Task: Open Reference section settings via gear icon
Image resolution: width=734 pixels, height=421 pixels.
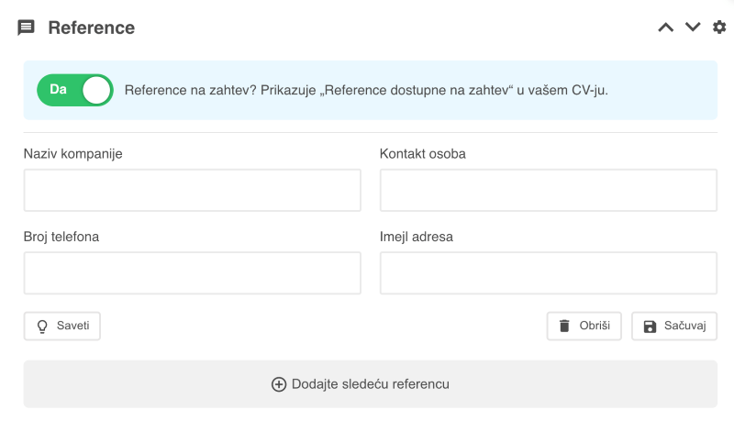Action: click(719, 28)
